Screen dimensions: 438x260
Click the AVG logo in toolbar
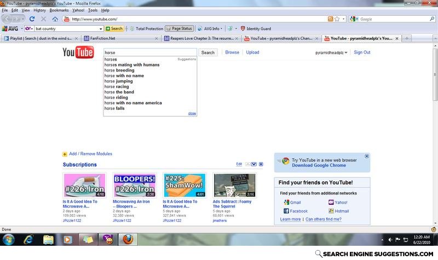pos(10,28)
